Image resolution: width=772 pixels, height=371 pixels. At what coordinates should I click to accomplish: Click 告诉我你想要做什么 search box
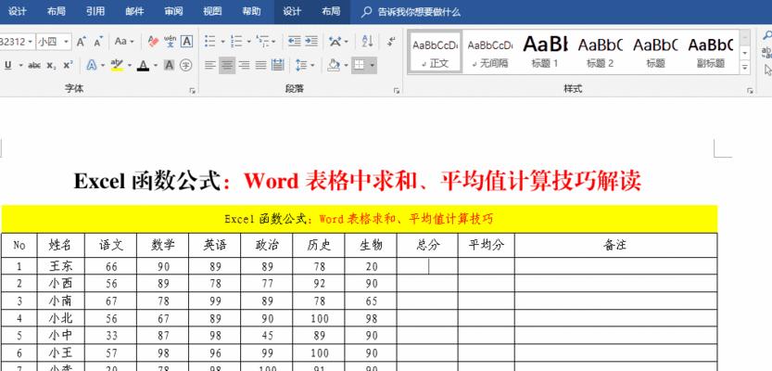pos(411,12)
